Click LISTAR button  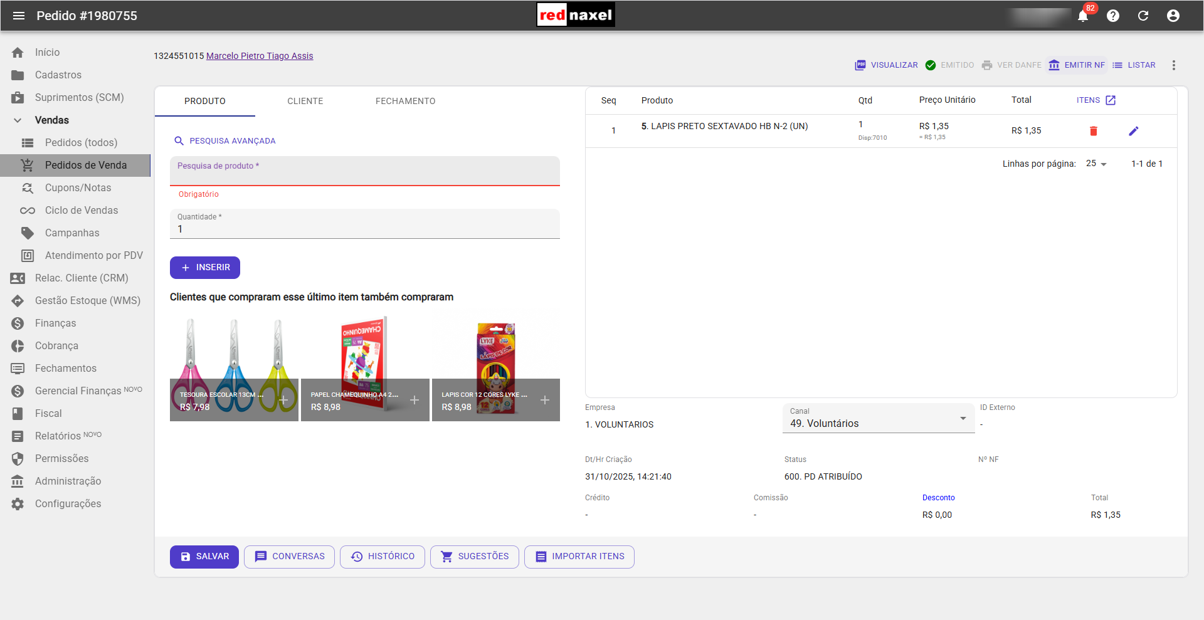click(x=1134, y=65)
